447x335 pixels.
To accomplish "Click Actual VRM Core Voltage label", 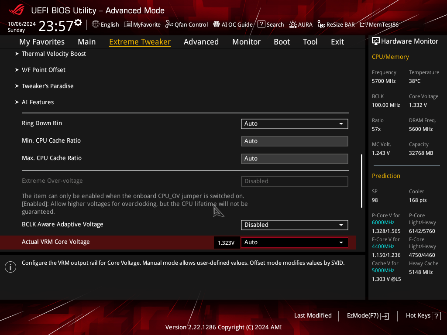I will point(56,242).
